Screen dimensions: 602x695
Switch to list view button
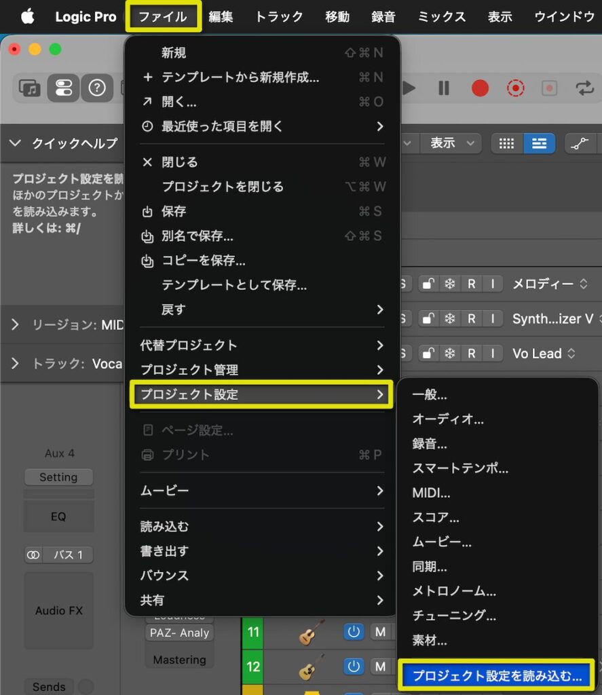[x=539, y=144]
